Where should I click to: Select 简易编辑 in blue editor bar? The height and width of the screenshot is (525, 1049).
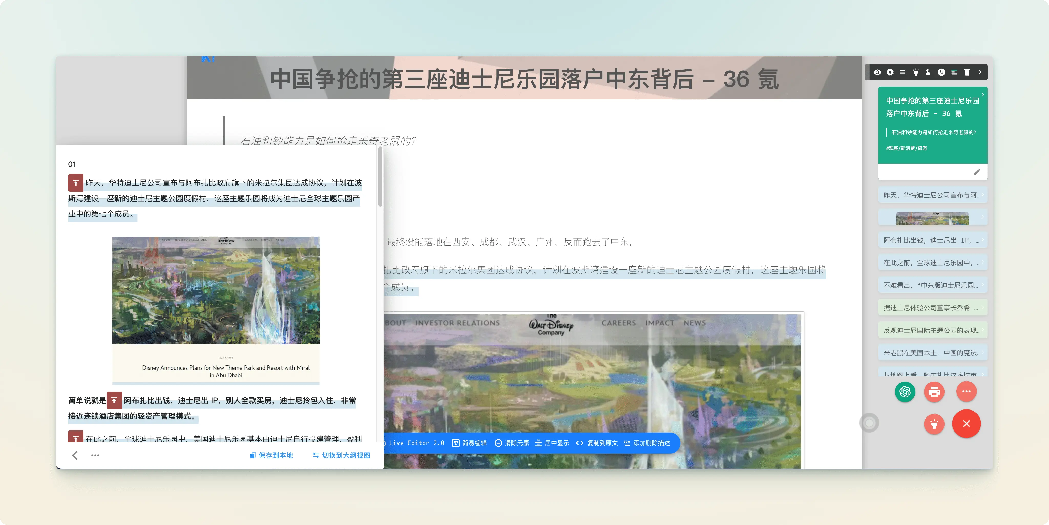(469, 443)
